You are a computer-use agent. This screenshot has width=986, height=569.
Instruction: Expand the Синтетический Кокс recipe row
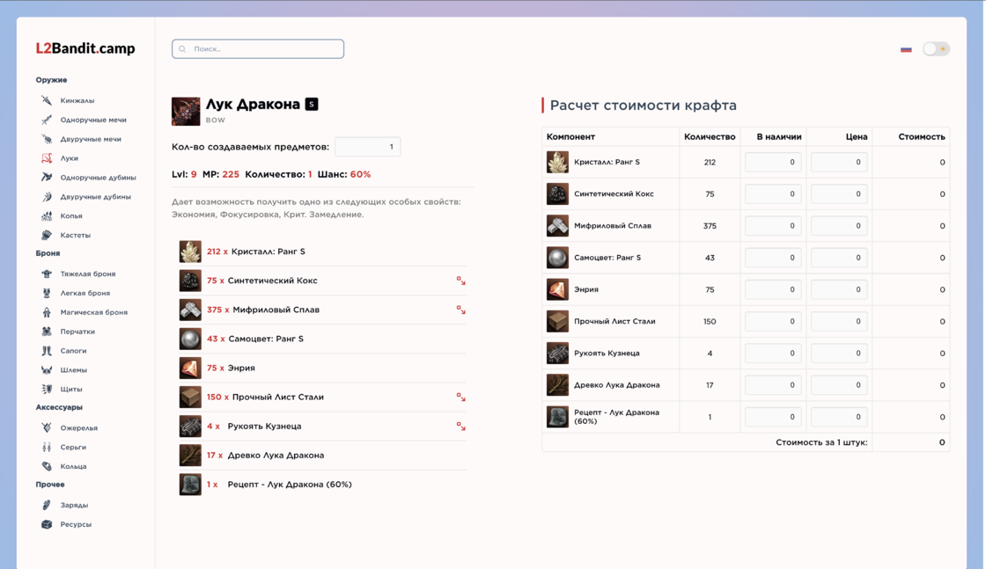point(460,281)
